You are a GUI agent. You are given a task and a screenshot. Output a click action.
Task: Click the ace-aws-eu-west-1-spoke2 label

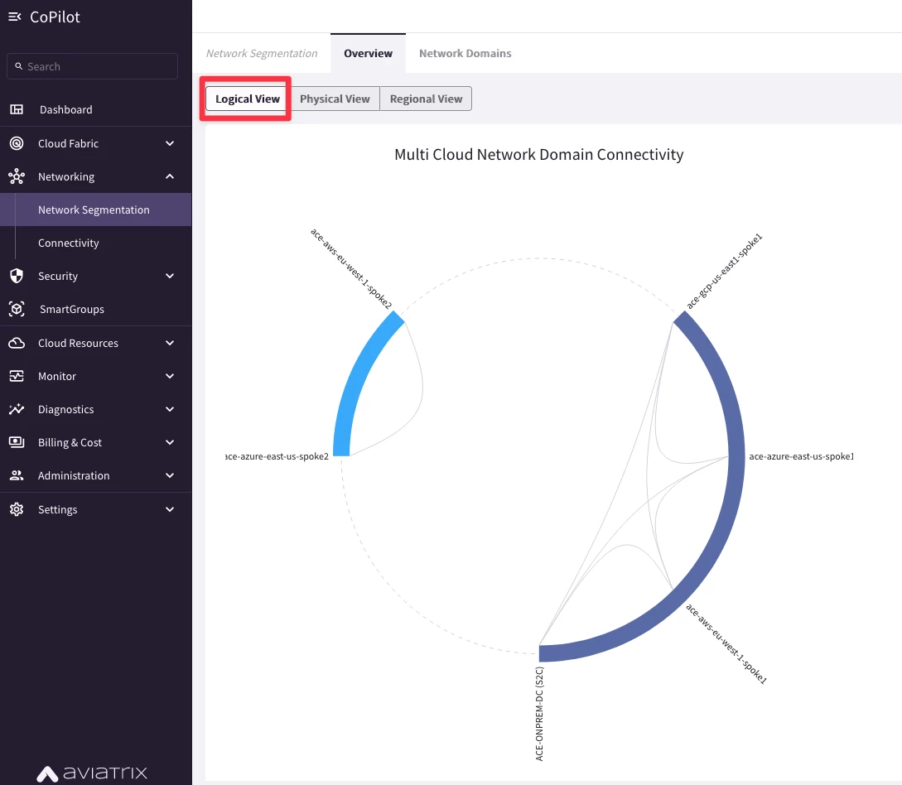351,268
